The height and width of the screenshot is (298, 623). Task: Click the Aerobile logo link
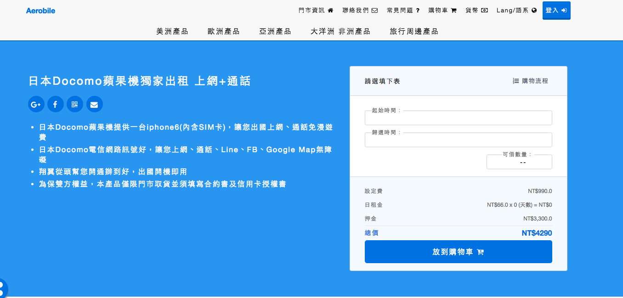(x=40, y=10)
